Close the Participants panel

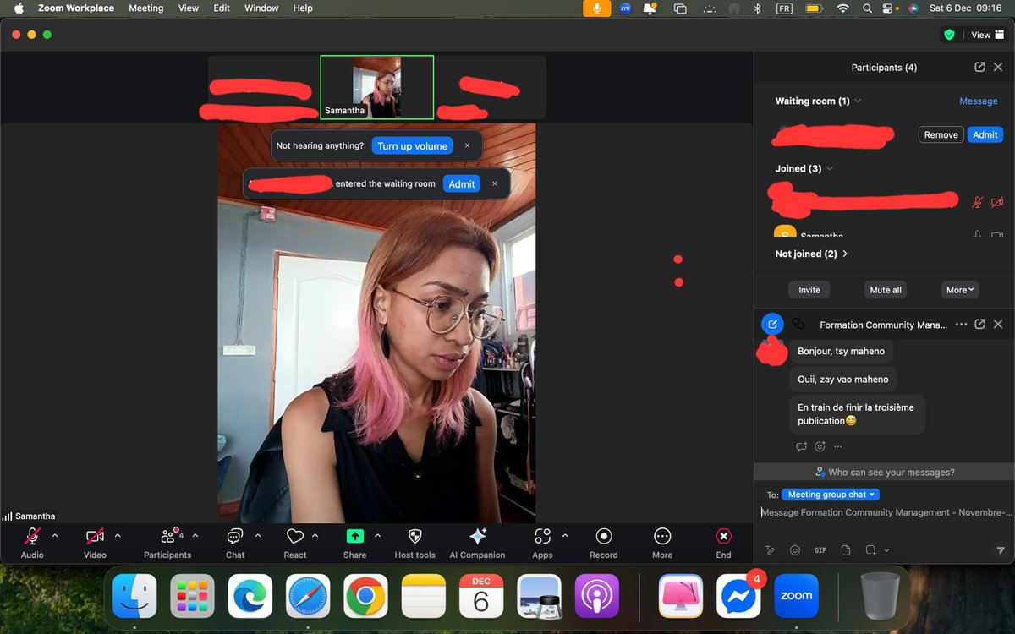point(998,67)
